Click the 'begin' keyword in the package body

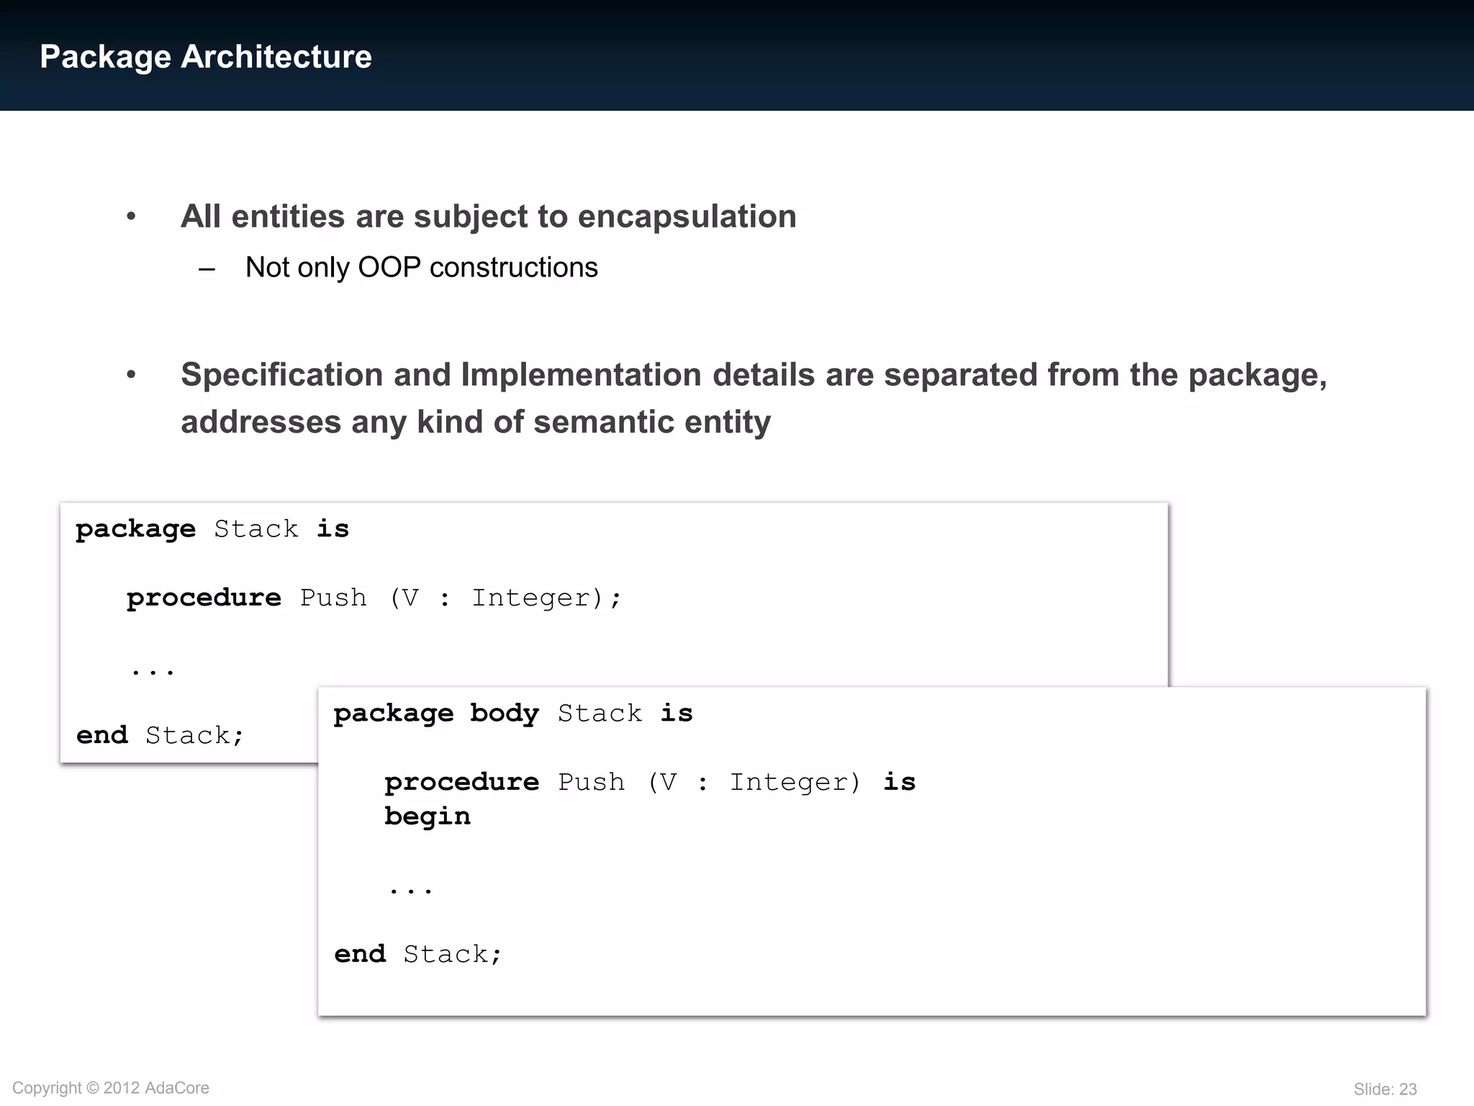pos(428,817)
